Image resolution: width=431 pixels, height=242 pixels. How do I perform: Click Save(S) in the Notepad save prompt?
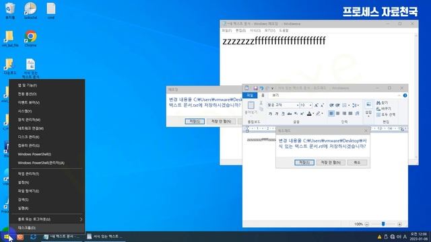[x=195, y=121]
